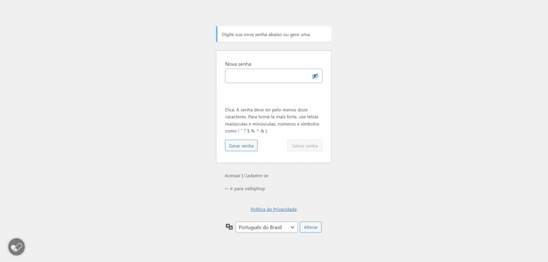Click the Alterar language button
The height and width of the screenshot is (262, 548).
310,227
